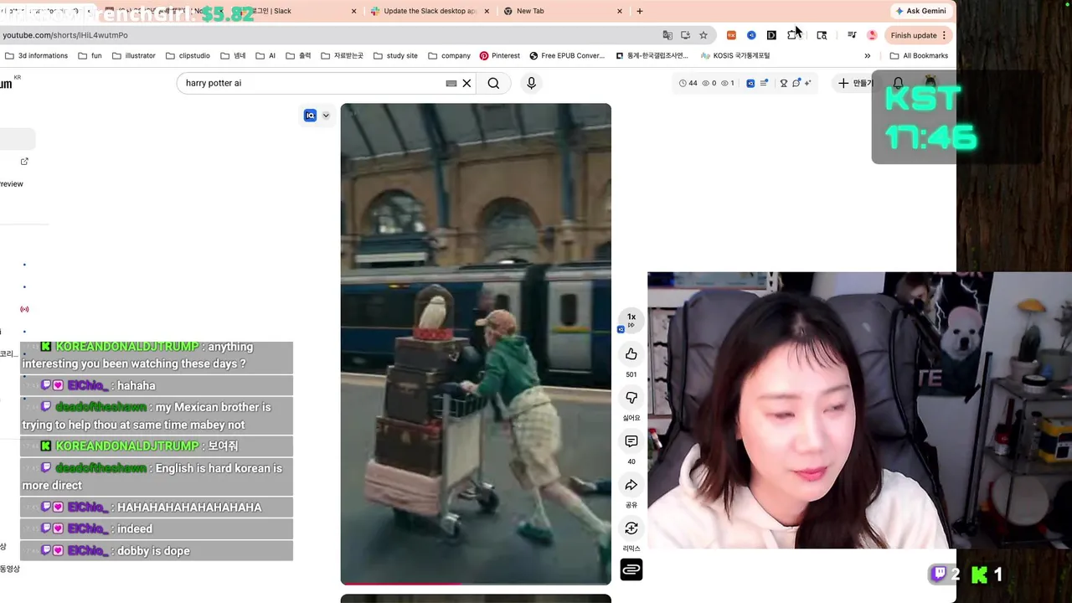The height and width of the screenshot is (603, 1072).
Task: Open the blue circular extension icon
Action: (x=751, y=35)
